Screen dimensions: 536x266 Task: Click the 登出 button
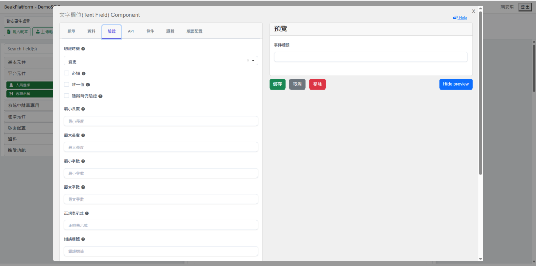tap(525, 7)
